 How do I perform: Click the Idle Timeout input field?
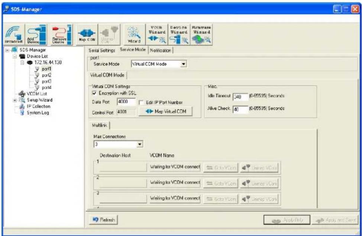tap(240, 97)
